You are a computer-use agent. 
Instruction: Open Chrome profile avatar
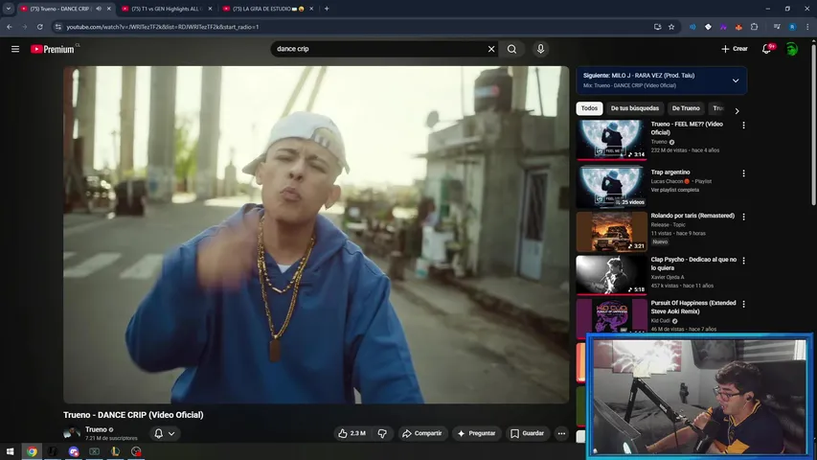coord(792,27)
